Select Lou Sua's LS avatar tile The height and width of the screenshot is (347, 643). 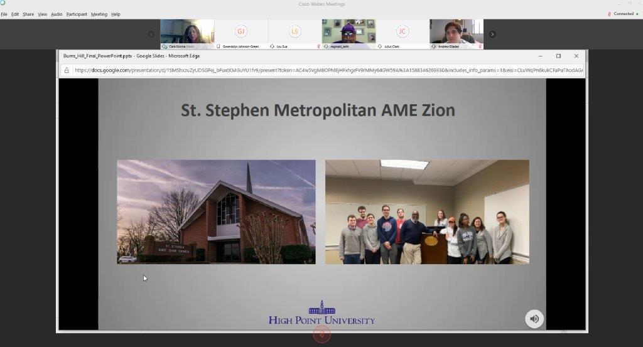(x=294, y=35)
